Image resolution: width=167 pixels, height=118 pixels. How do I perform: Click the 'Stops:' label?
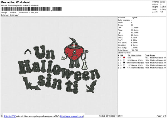pyautogui.click(x=121, y=23)
